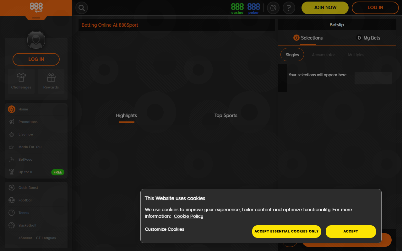
Task: Click the BetFeed feed icon
Action: tap(12, 159)
